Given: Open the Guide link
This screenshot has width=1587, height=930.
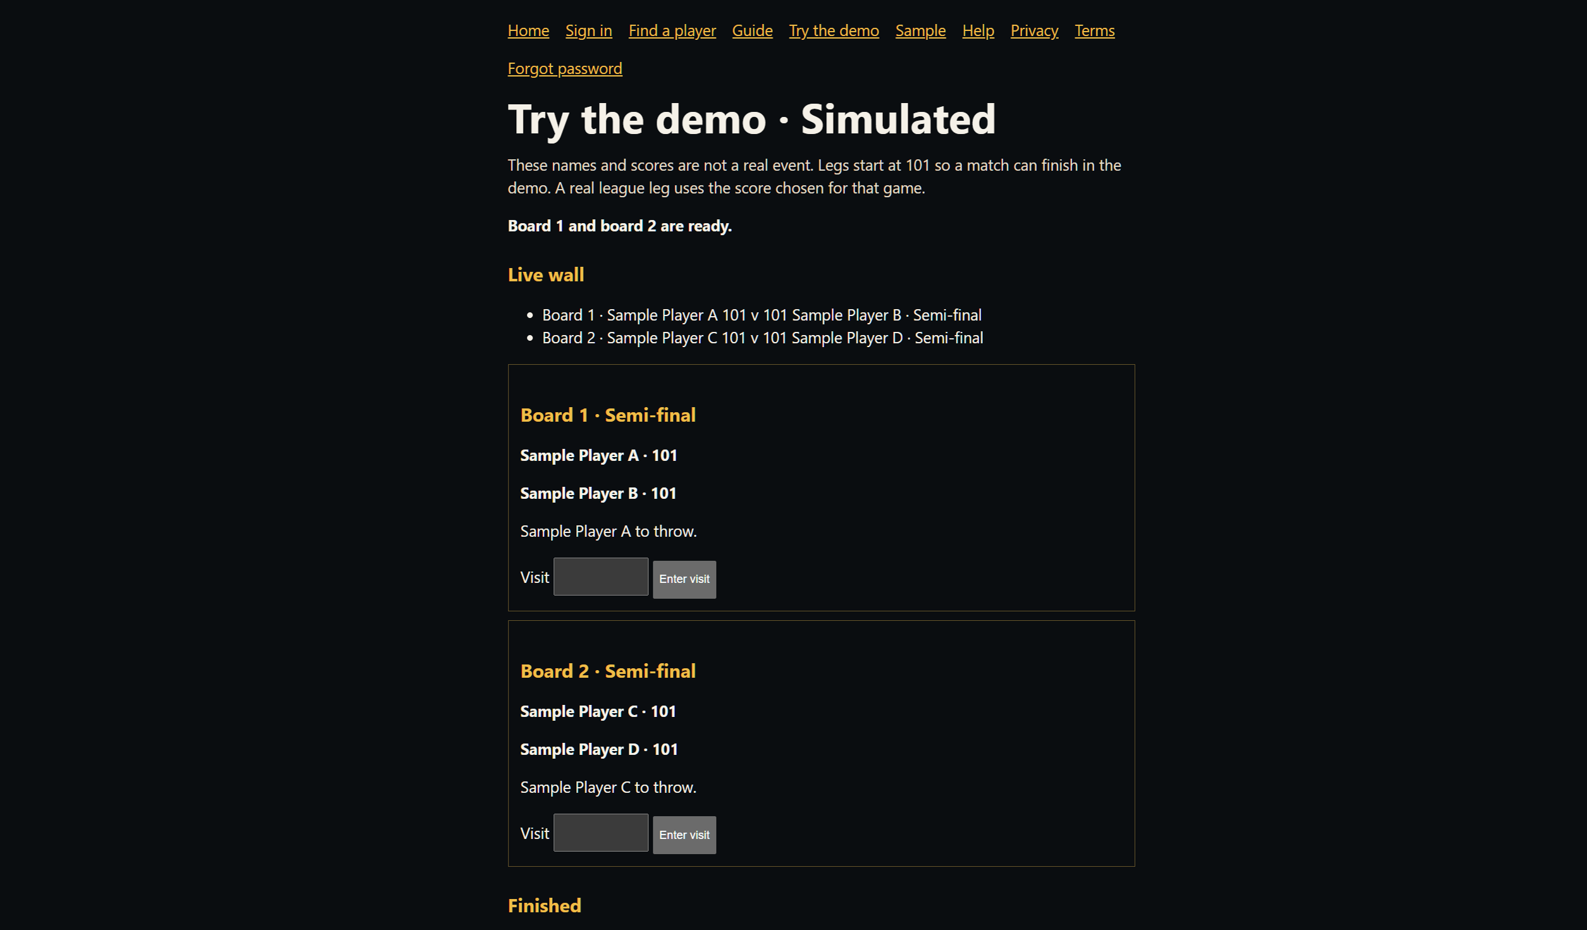Looking at the screenshot, I should [752, 30].
